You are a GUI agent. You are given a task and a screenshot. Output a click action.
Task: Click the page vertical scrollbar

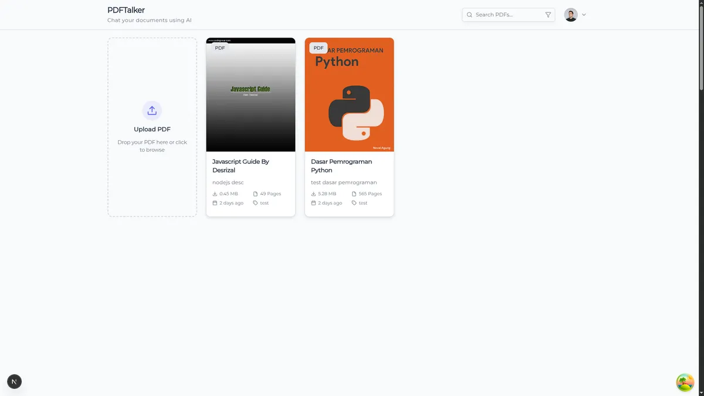click(700, 47)
